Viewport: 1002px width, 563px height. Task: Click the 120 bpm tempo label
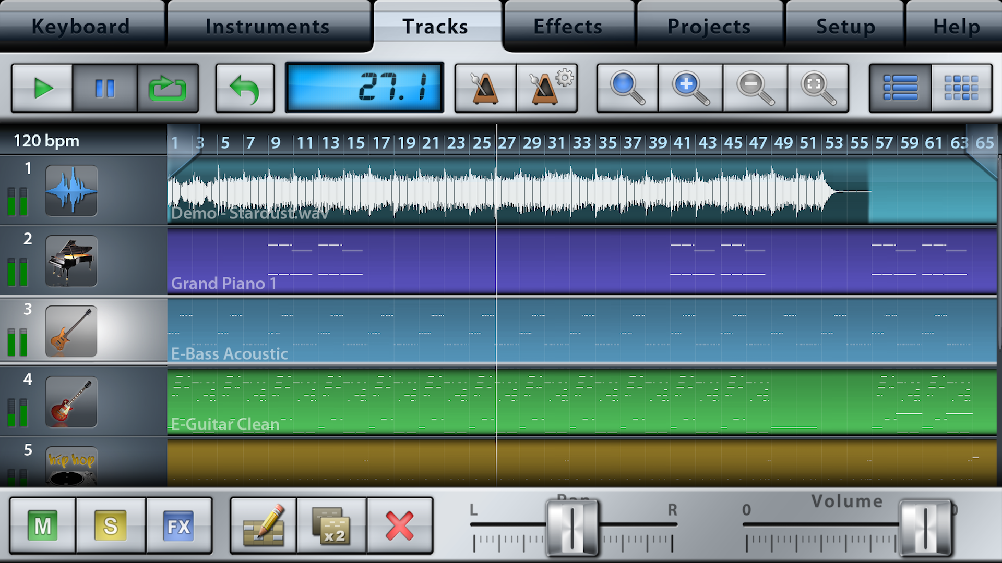[x=46, y=141]
